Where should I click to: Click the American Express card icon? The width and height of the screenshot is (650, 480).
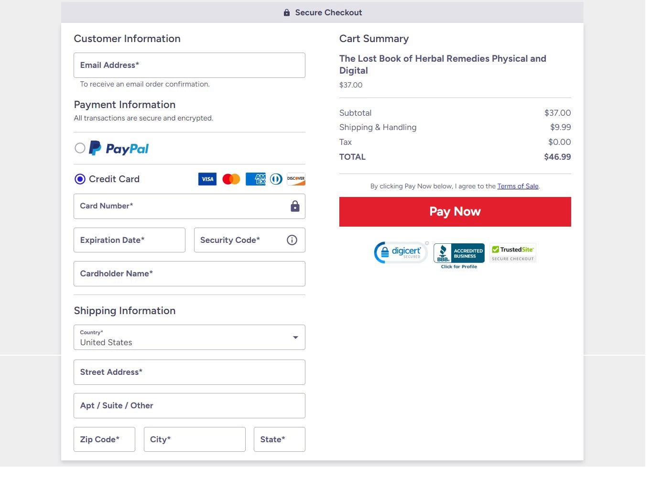[x=255, y=179]
